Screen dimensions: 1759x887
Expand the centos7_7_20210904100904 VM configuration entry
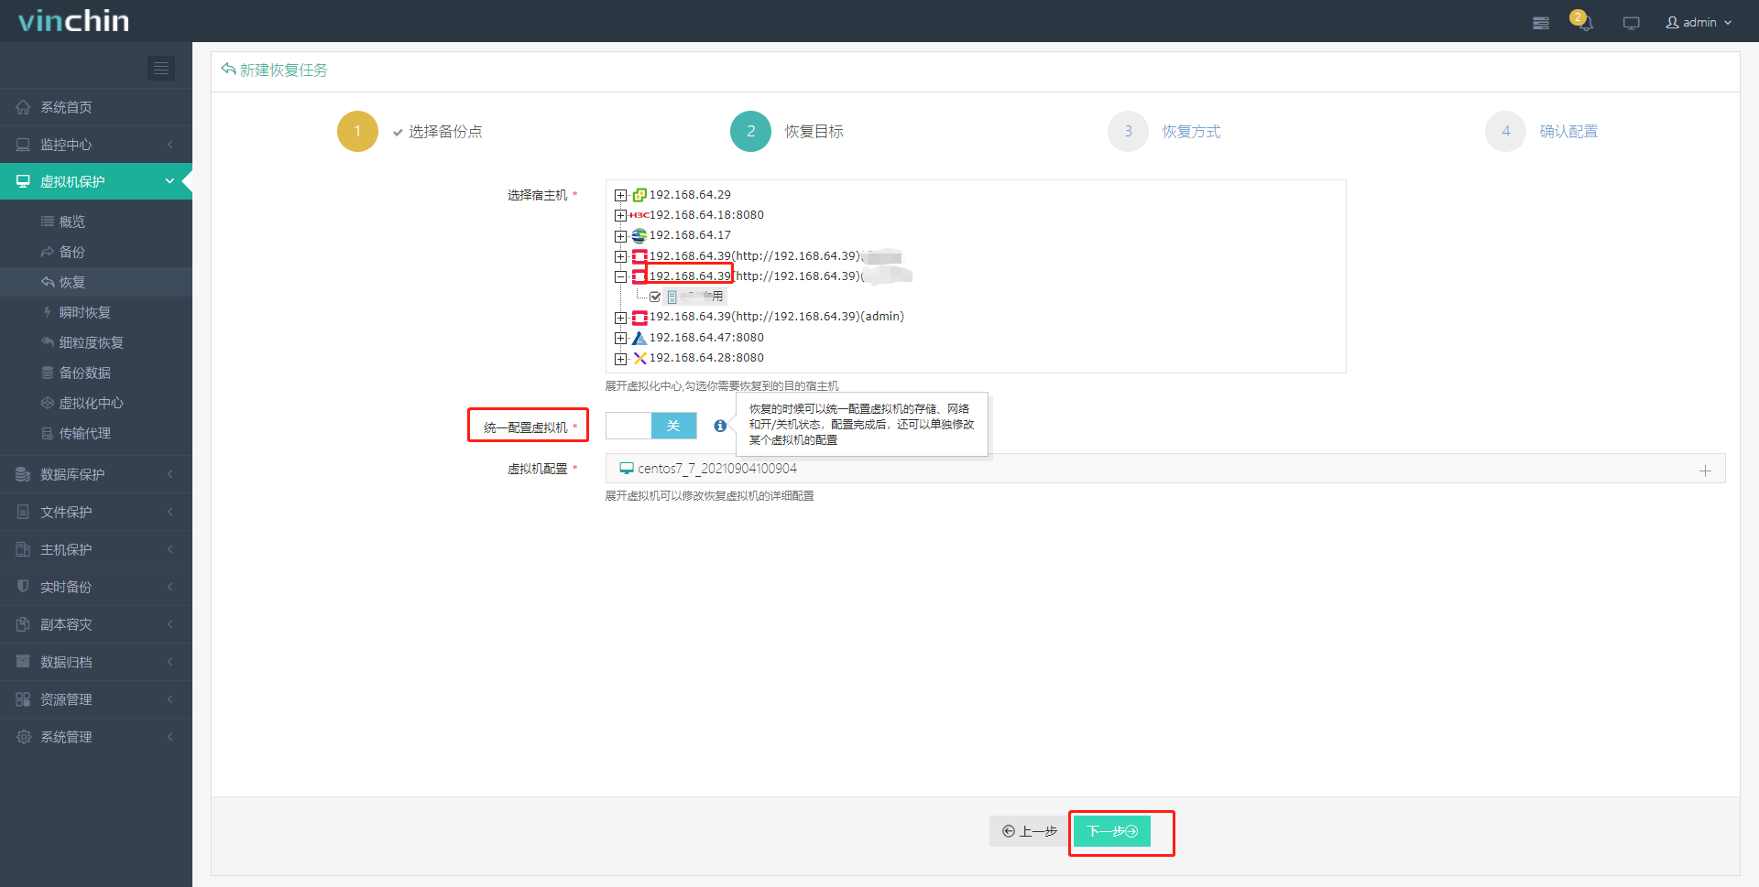pyautogui.click(x=1705, y=470)
